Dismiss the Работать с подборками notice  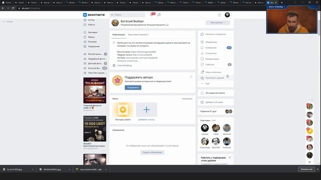pos(230,157)
